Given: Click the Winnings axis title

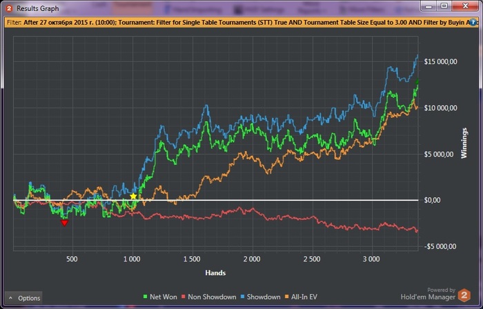Looking at the screenshot, I should [x=464, y=143].
